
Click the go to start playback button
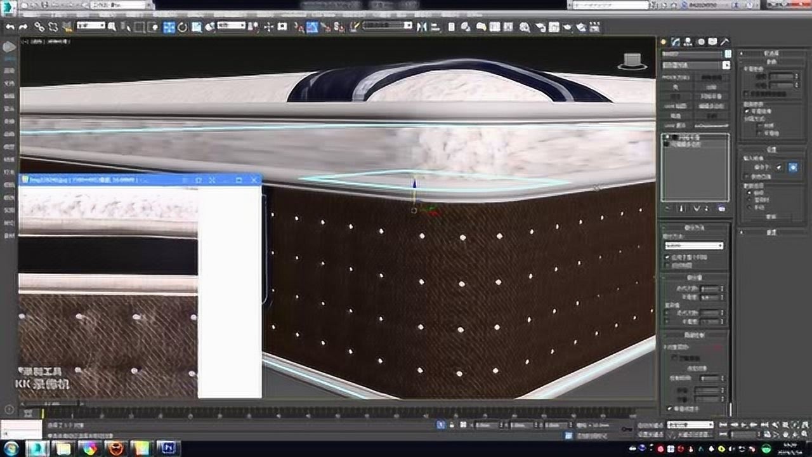pos(724,425)
